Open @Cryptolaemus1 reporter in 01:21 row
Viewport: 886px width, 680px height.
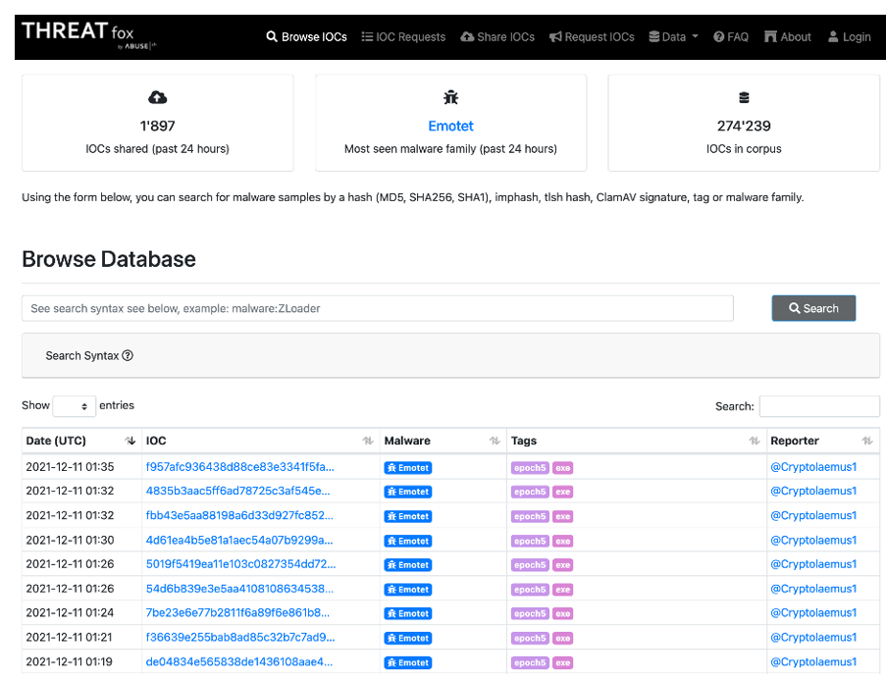pyautogui.click(x=813, y=638)
